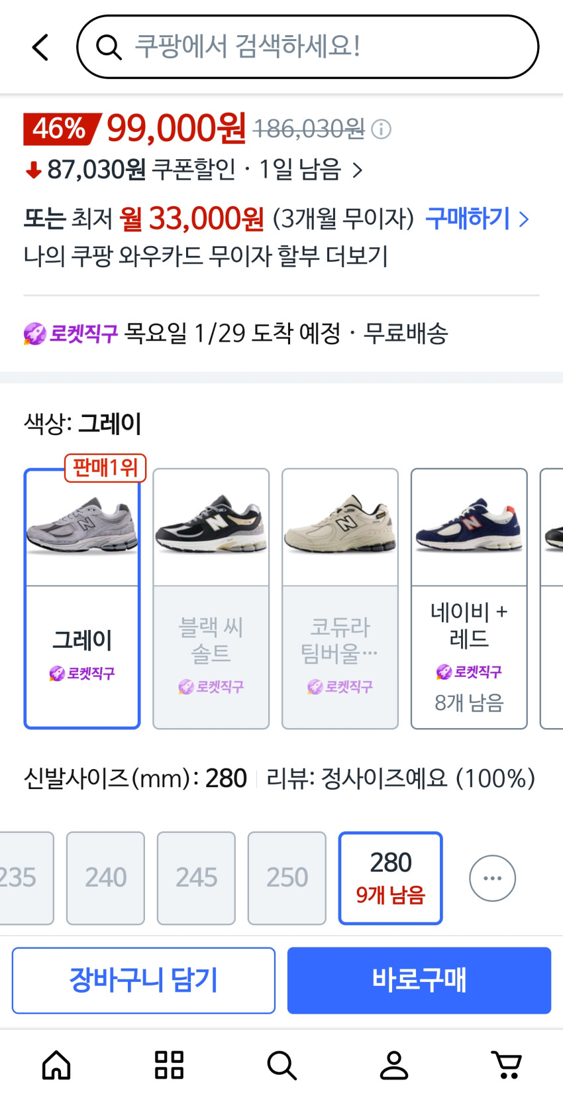
Task: Open the shopping cart icon
Action: tap(507, 1066)
